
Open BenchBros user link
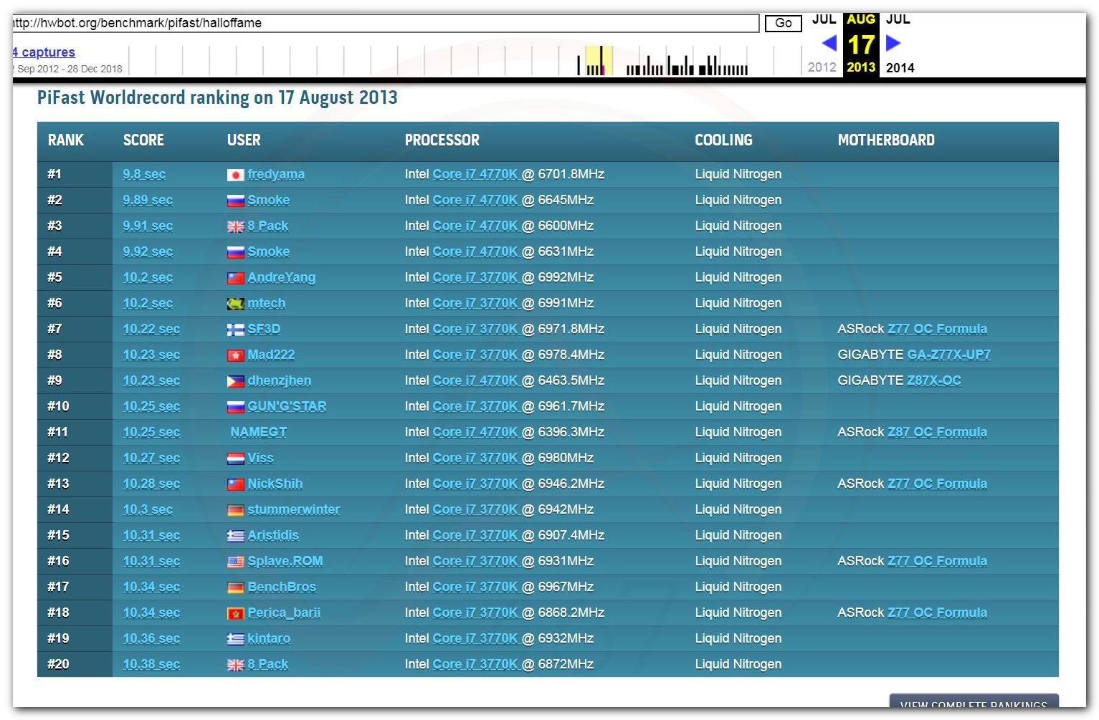pyautogui.click(x=282, y=587)
